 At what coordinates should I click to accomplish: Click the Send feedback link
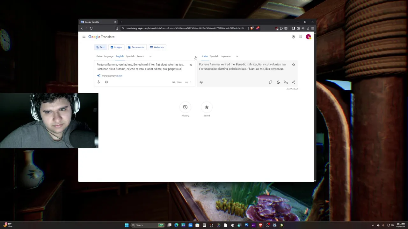point(292,89)
